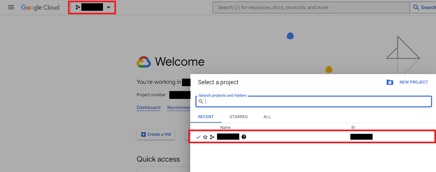Click the blue Search button in the header

[424, 8]
